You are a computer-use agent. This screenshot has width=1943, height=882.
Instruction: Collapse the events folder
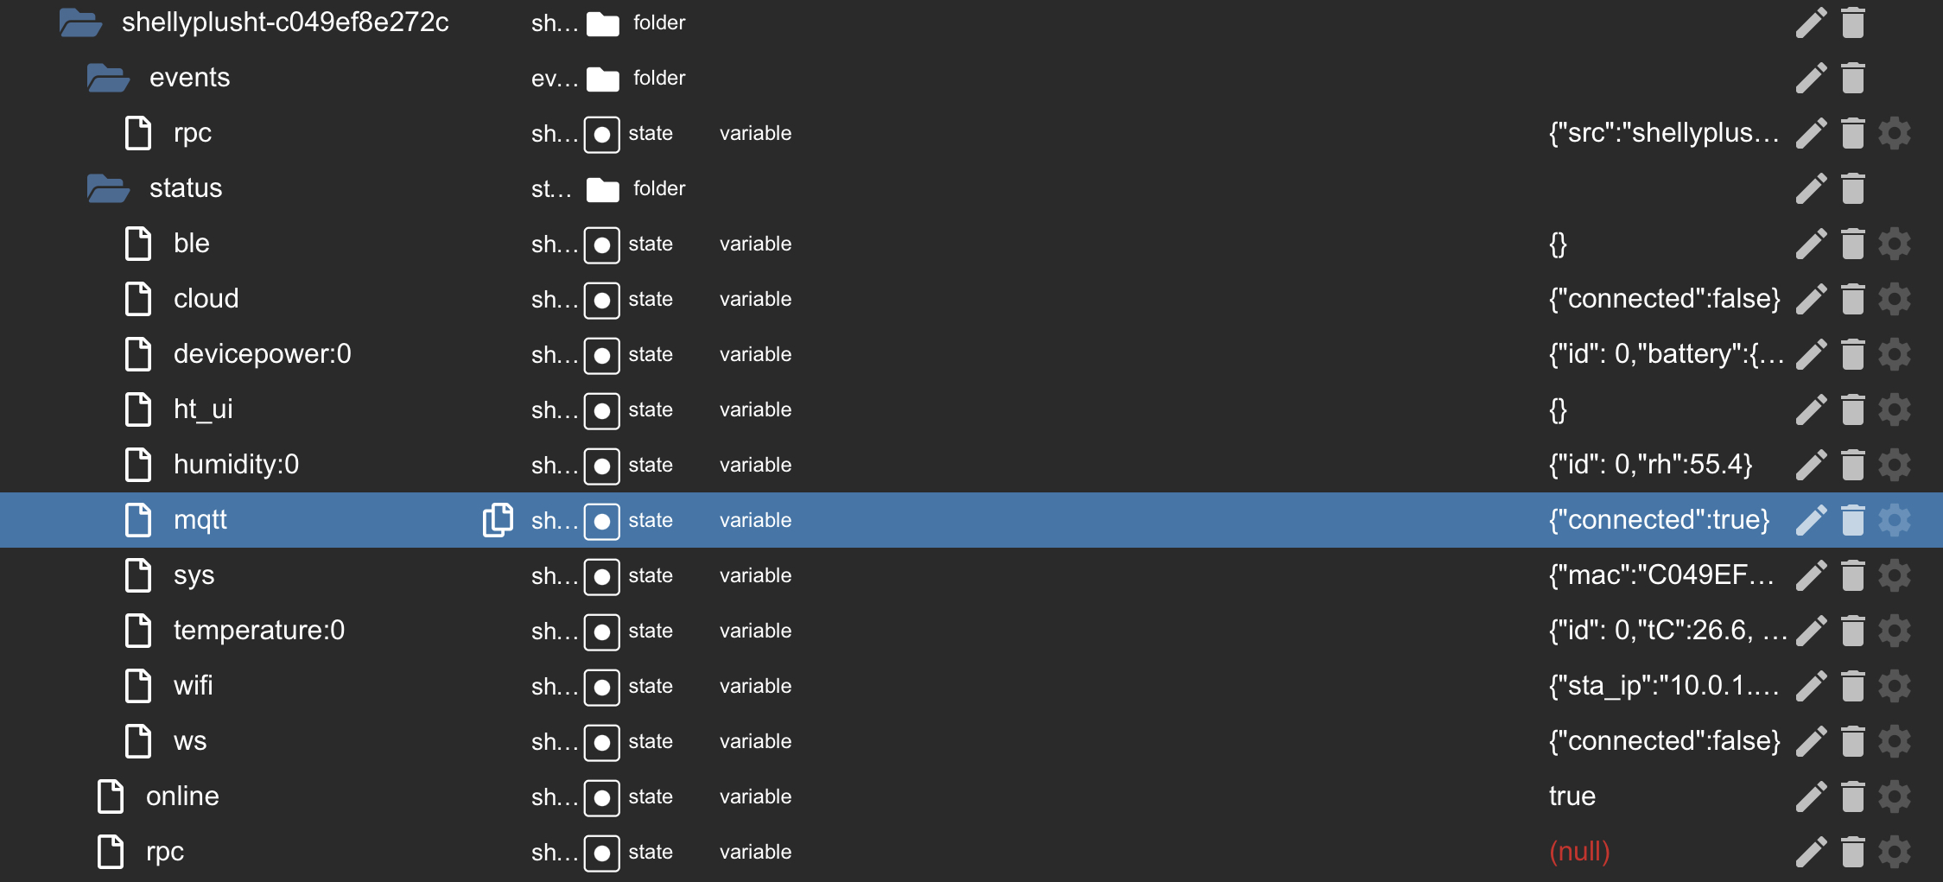click(106, 77)
